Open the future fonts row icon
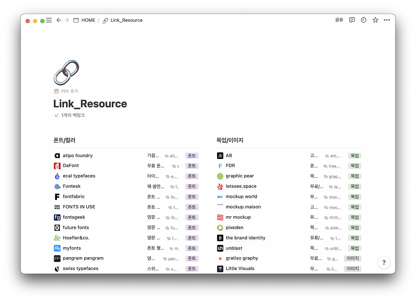 57,228
